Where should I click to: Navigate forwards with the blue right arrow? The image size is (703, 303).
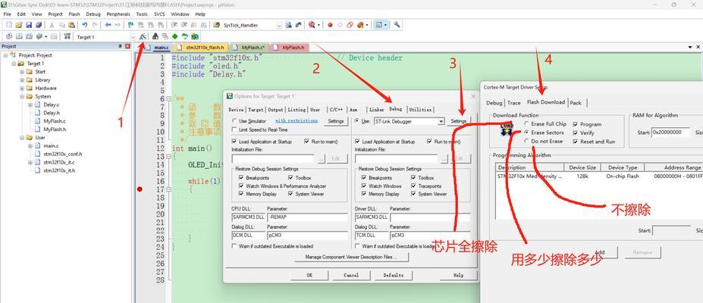(118, 25)
